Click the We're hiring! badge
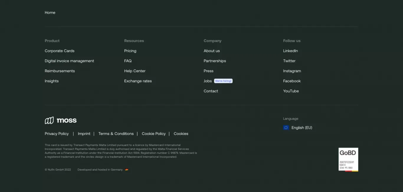403x192 pixels. (223, 81)
